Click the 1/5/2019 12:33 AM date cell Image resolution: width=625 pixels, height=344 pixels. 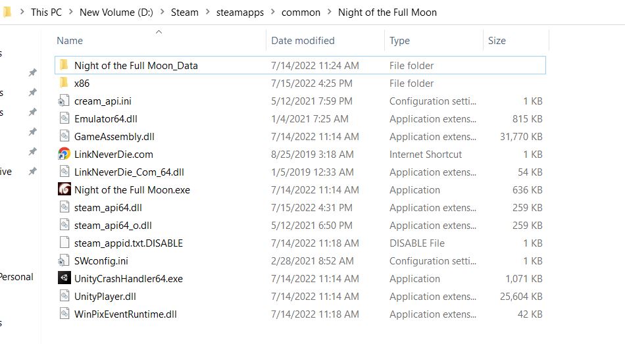(312, 172)
